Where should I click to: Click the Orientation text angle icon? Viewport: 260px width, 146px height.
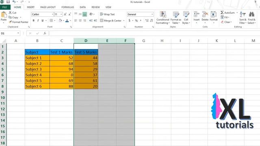tap(91, 14)
